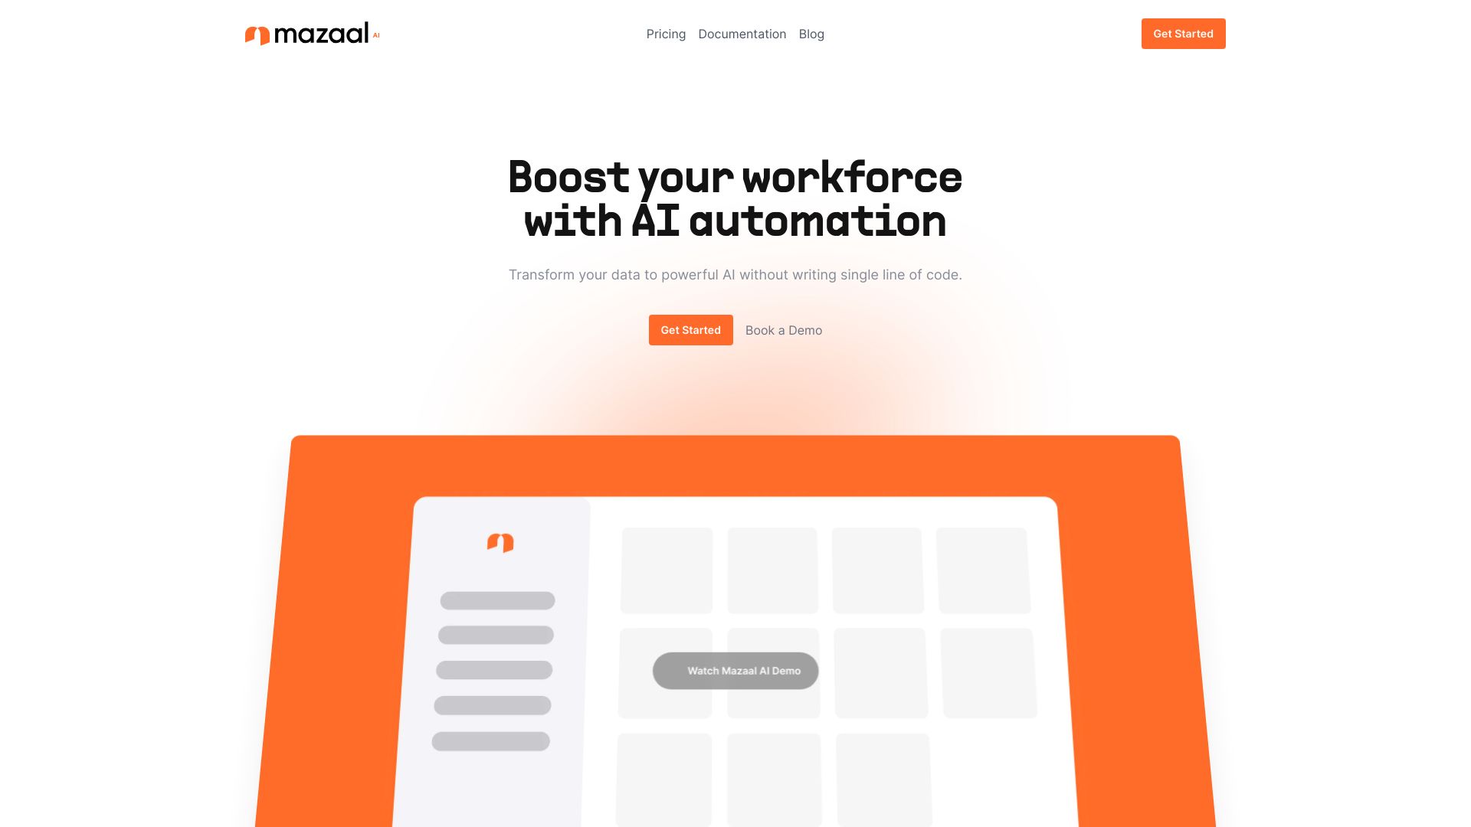This screenshot has width=1471, height=827.
Task: Click the 'Blog' navigation menu item
Action: pos(811,34)
